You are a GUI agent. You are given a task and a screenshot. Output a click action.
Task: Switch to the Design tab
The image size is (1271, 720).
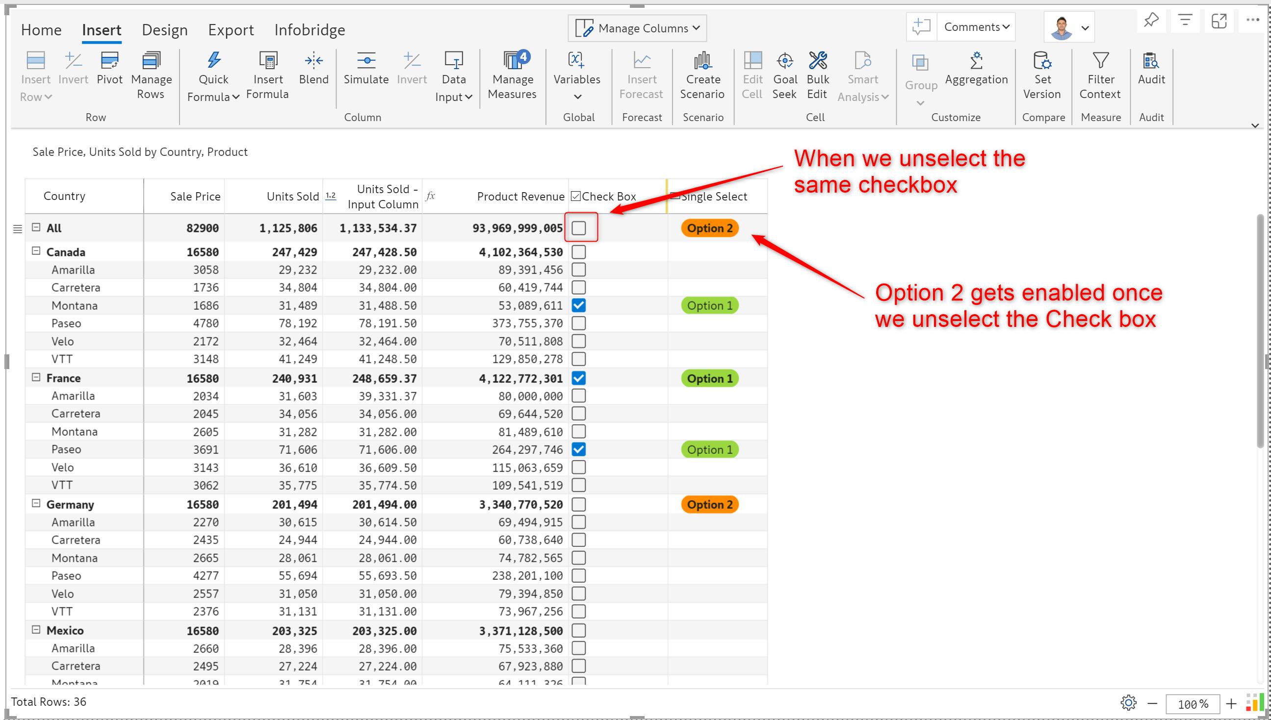click(x=164, y=30)
